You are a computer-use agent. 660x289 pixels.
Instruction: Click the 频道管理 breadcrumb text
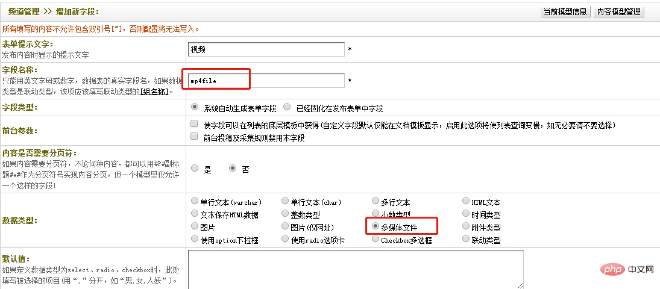click(24, 12)
